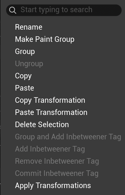The width and height of the screenshot is (125, 195).
Task: Choose Paste Transformation menu item
Action: (51, 112)
